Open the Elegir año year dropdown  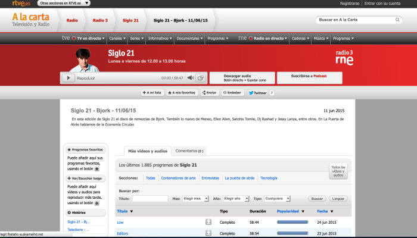point(235,199)
